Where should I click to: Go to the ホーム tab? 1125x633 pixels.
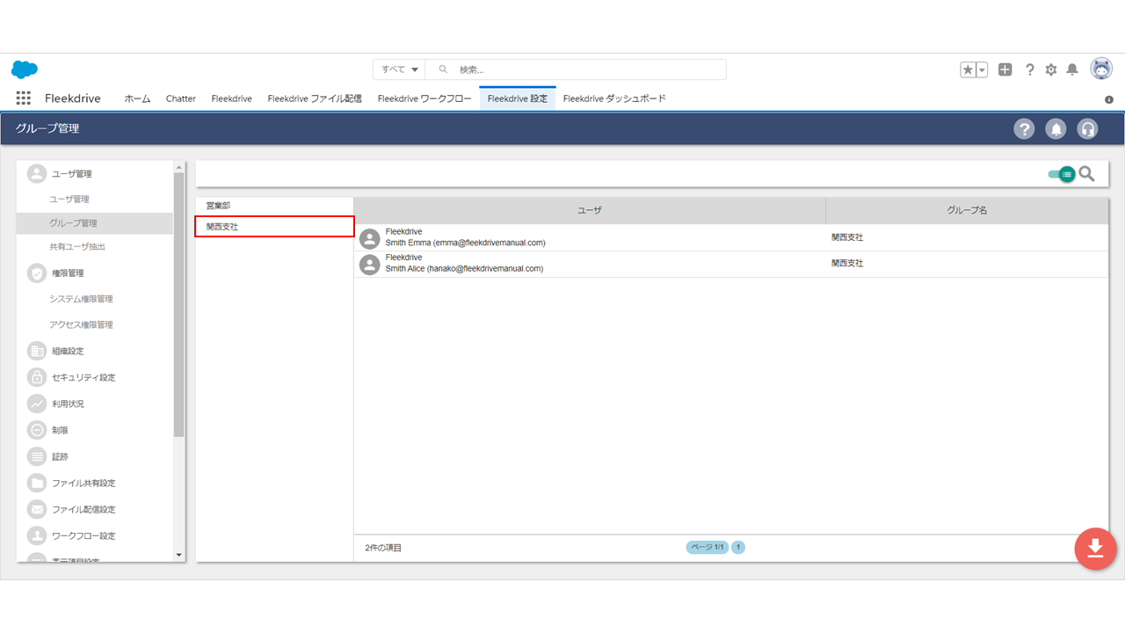point(137,98)
